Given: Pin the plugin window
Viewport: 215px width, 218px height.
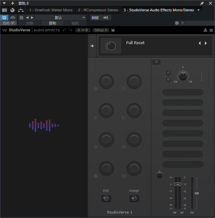Looking at the screenshot, I should [x=202, y=3].
